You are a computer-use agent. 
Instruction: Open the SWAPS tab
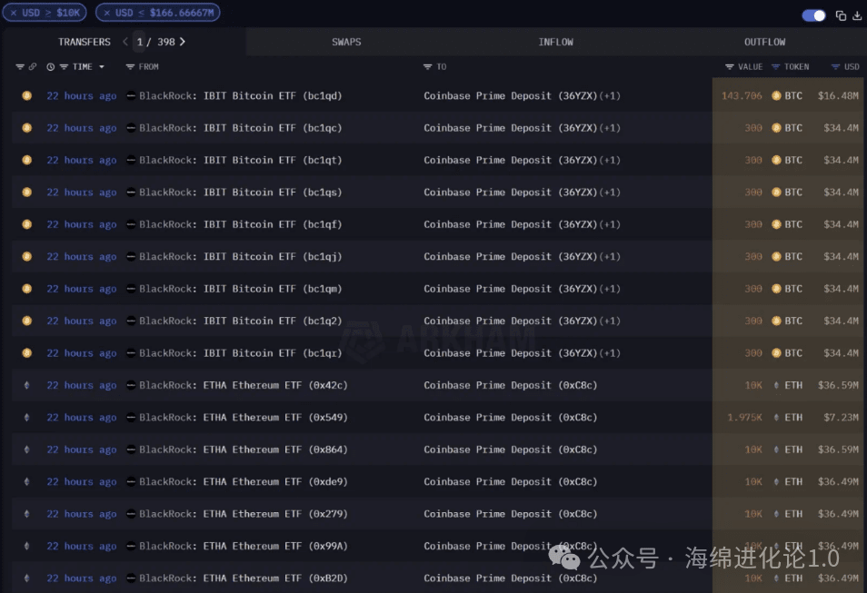tap(346, 42)
